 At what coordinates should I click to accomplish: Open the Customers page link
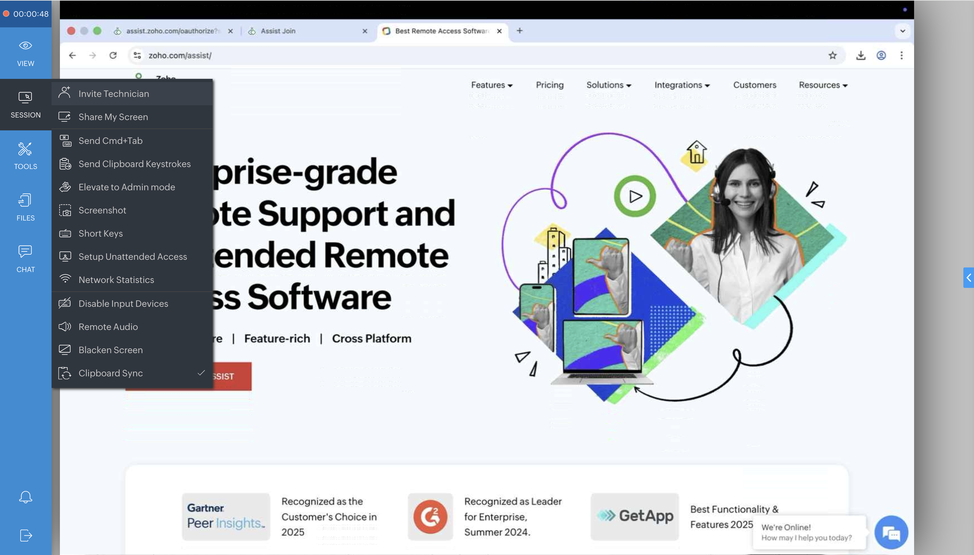(x=754, y=85)
